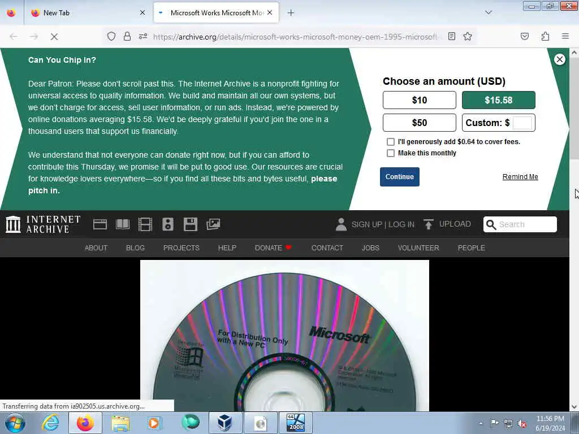Dismiss the donation banner
The image size is (579, 434).
[559, 59]
